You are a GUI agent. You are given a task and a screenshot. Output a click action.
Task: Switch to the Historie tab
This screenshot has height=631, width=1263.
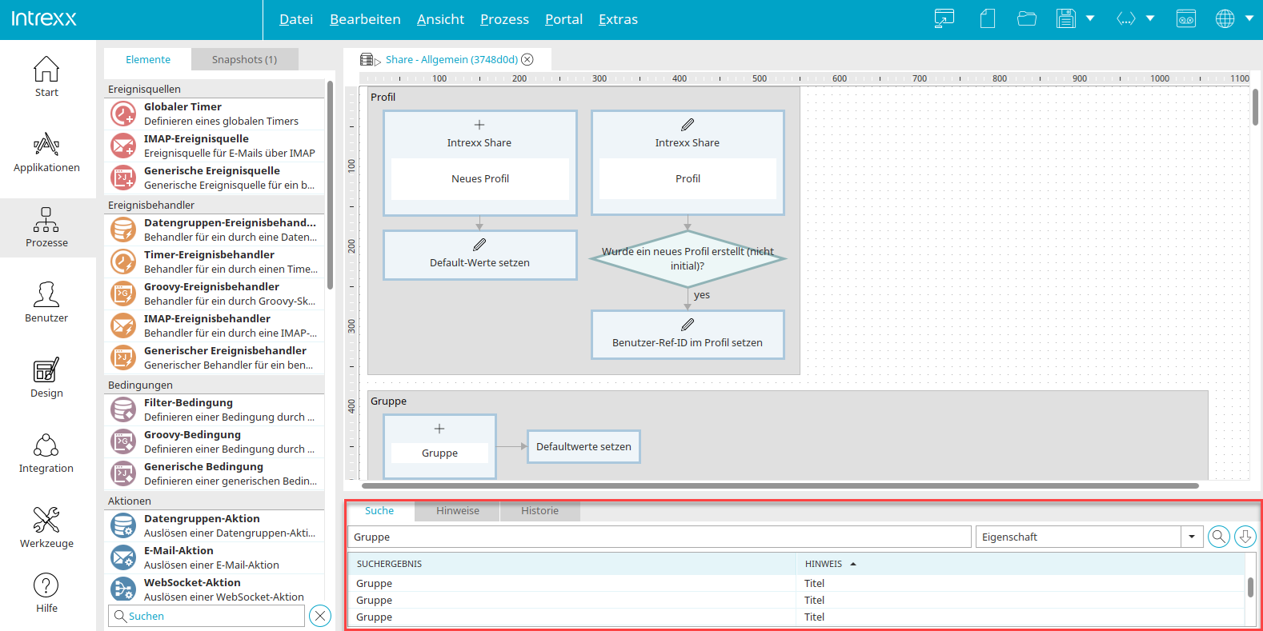tap(540, 511)
